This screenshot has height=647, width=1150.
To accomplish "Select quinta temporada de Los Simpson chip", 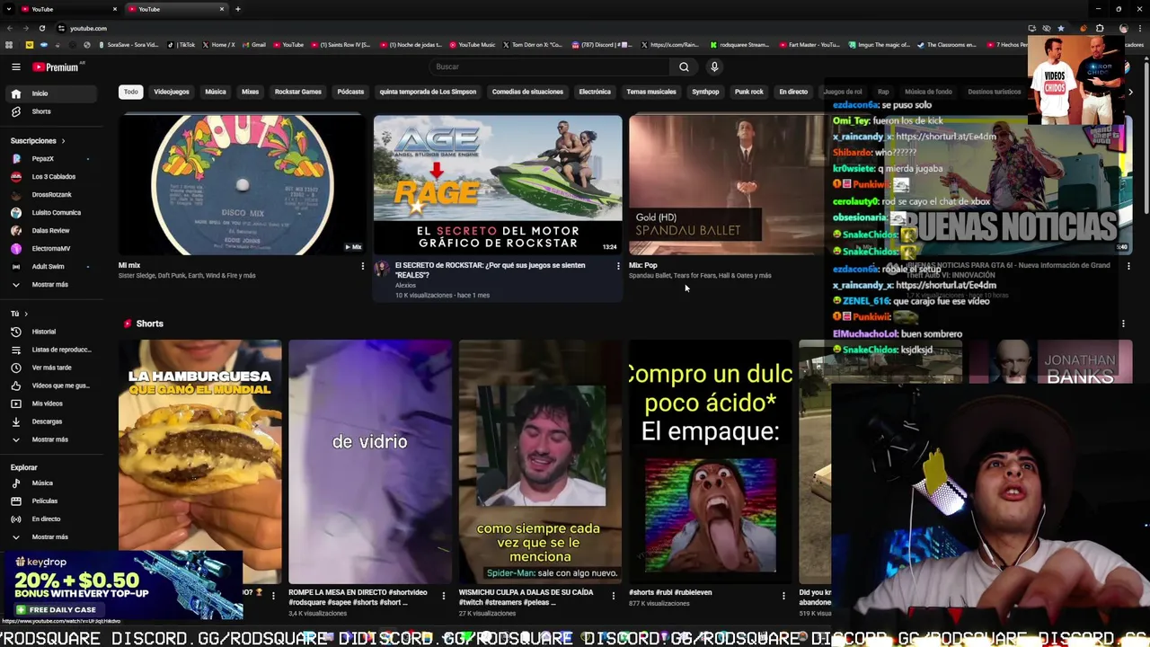I will [x=428, y=92].
